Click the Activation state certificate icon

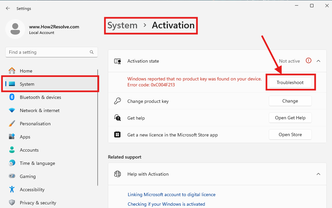pyautogui.click(x=118, y=61)
